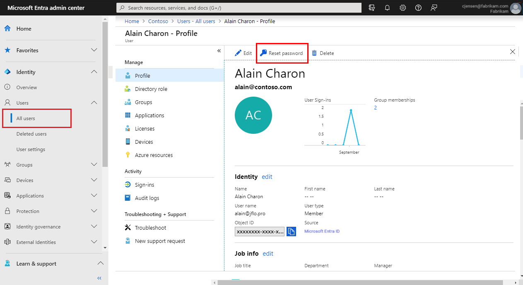Image resolution: width=523 pixels, height=285 pixels.
Task: Click the Edit pencil icon
Action: tap(238, 53)
